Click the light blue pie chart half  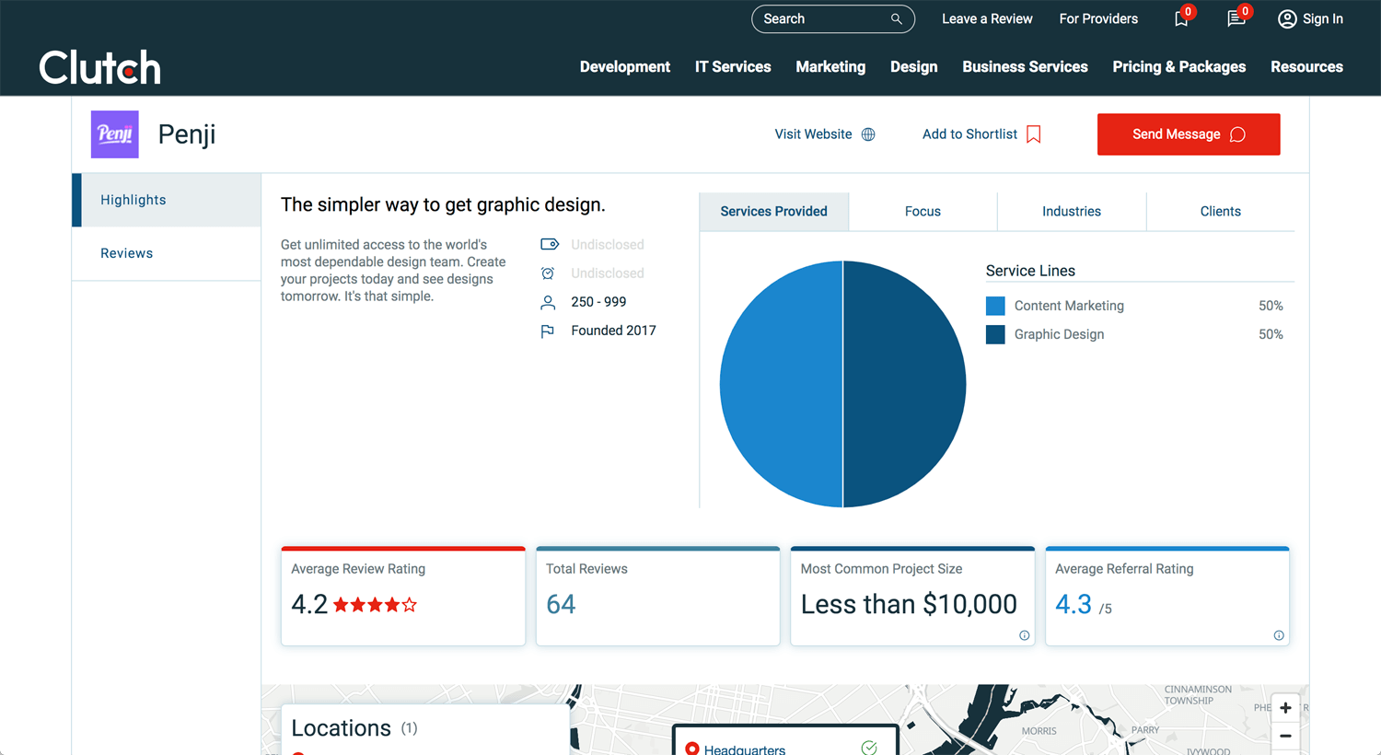(781, 384)
